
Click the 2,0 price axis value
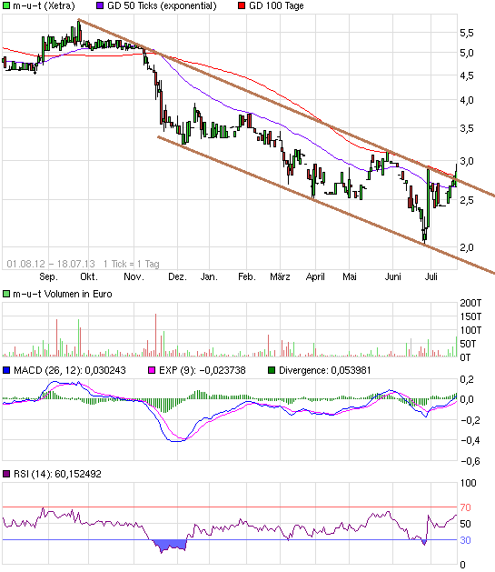(467, 247)
